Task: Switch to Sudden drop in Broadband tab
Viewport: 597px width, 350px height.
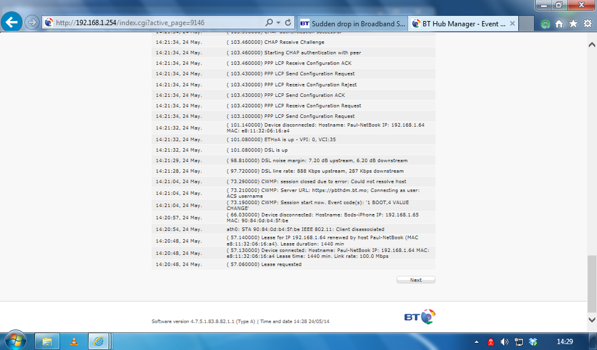Action: 352,23
